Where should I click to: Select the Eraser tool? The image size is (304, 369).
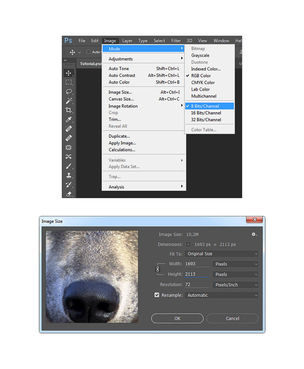click(68, 194)
